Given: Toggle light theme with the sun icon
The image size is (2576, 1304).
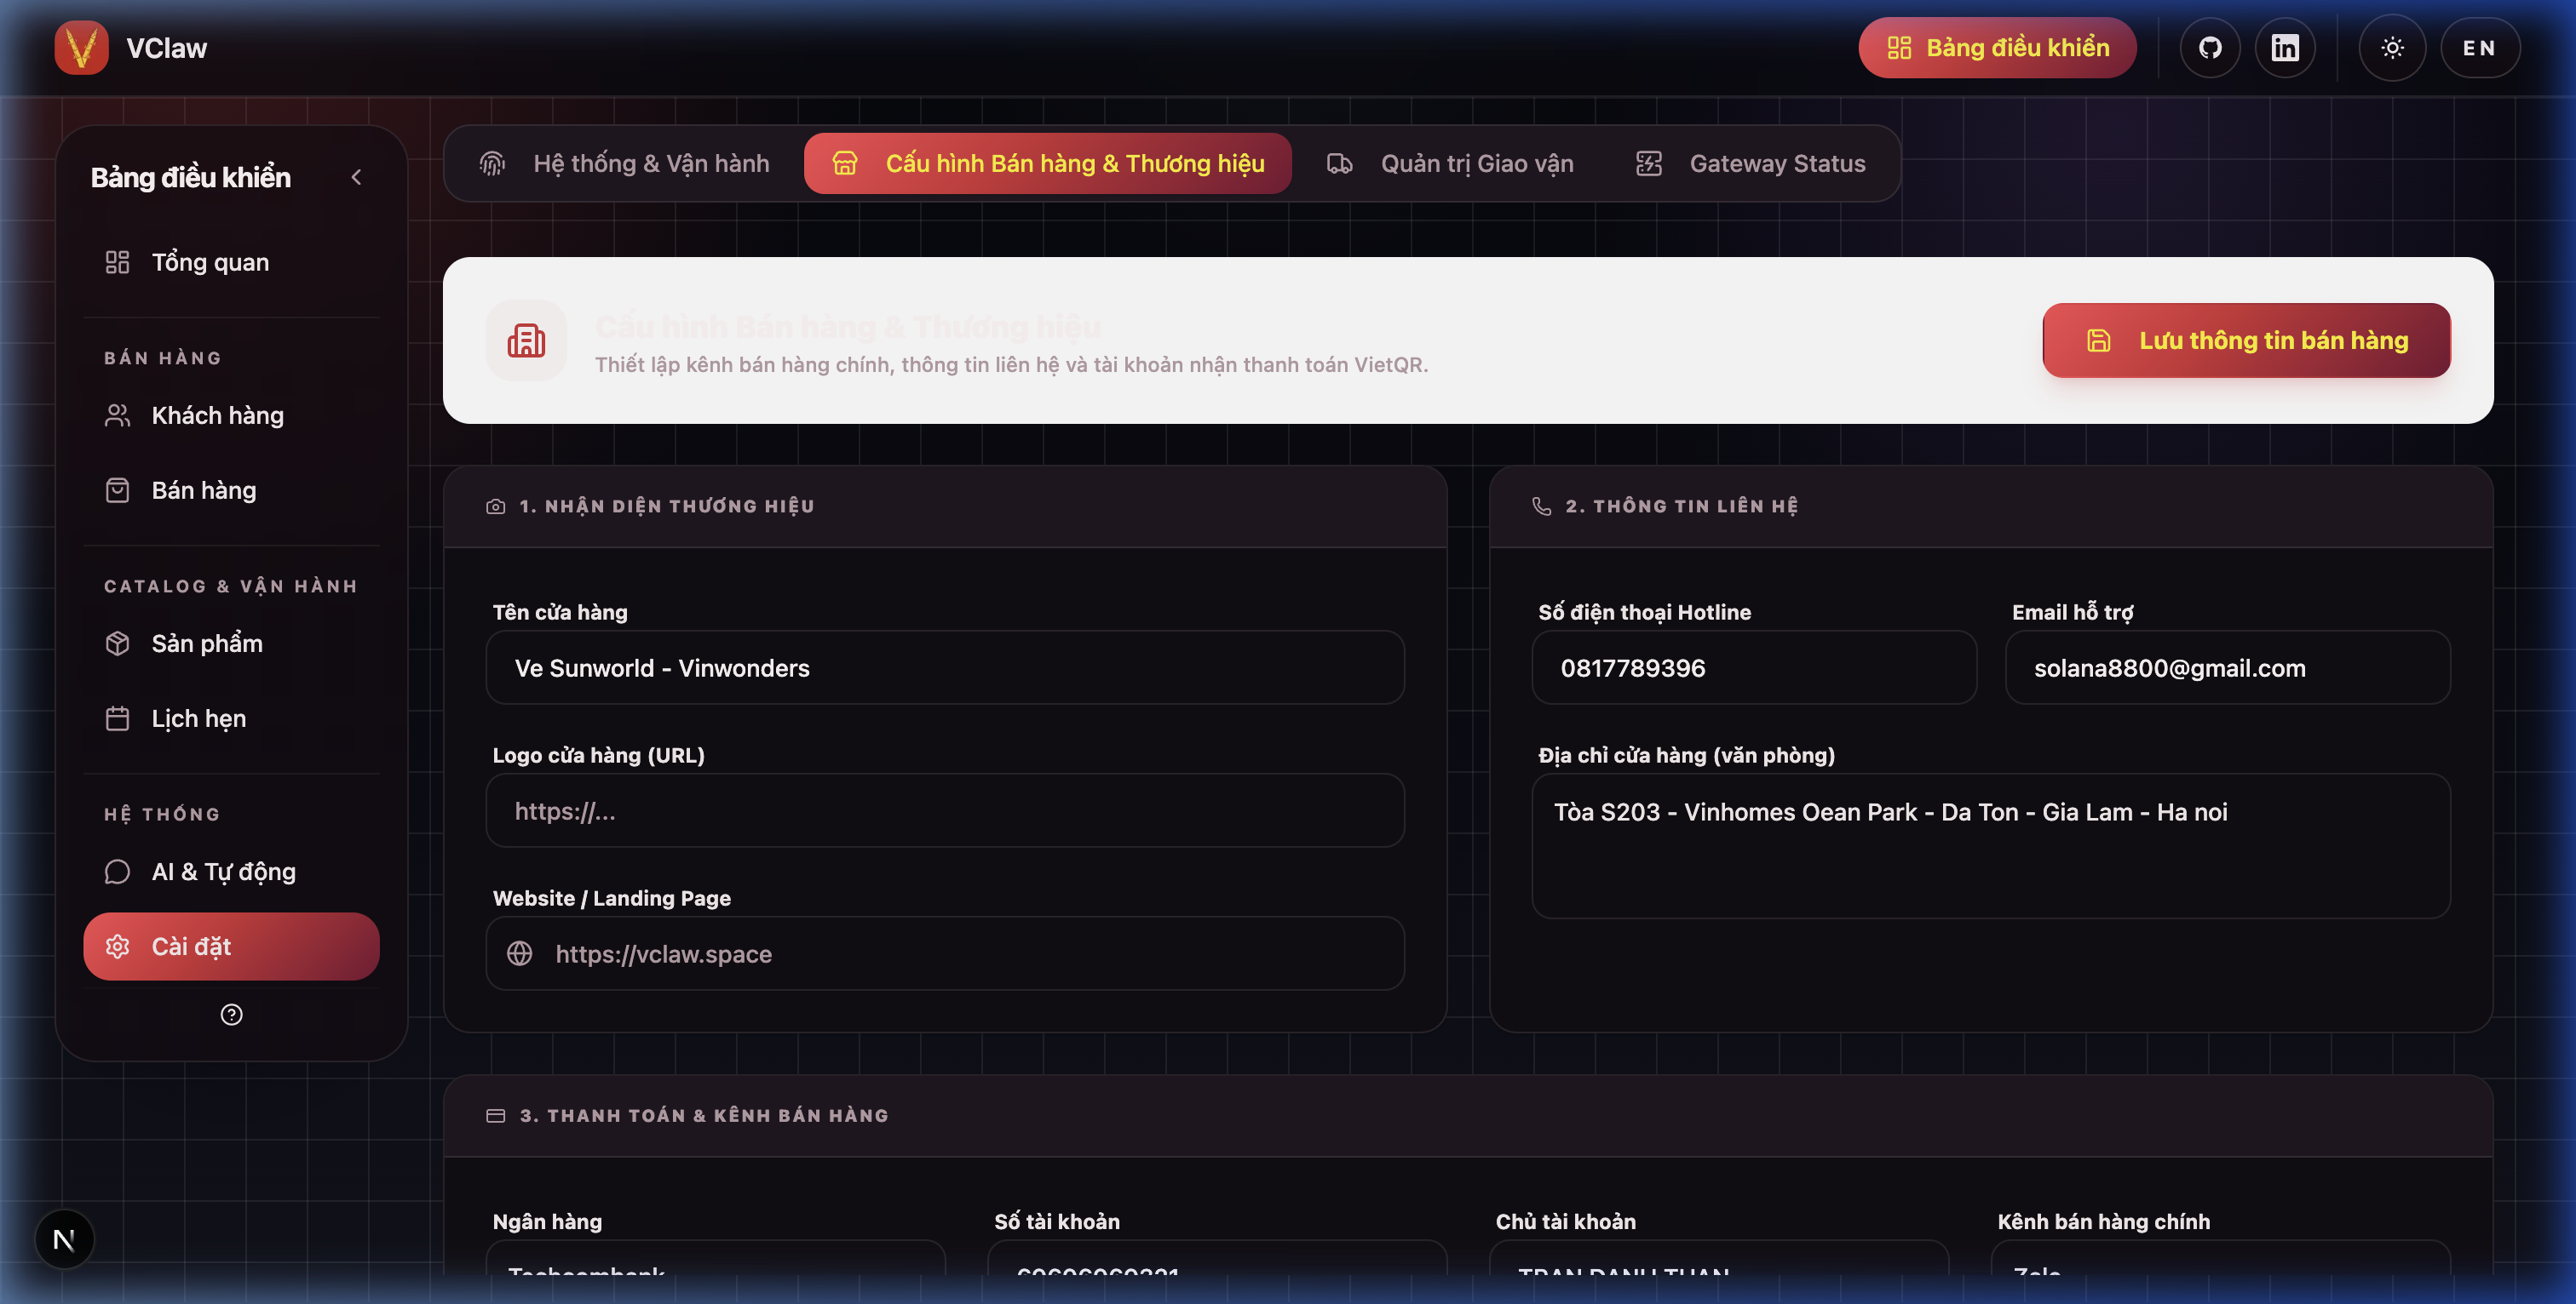Looking at the screenshot, I should click(2392, 48).
